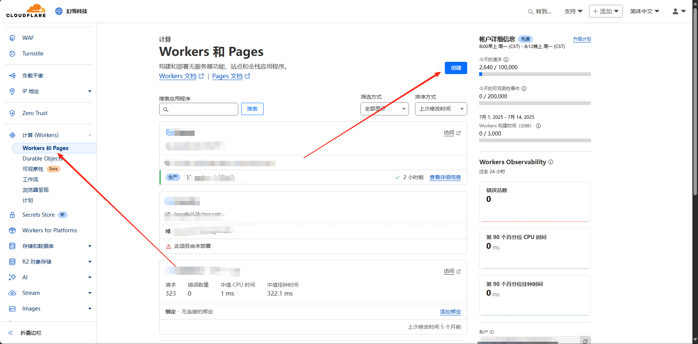Open the 添加 dropdown button
The width and height of the screenshot is (698, 344).
tap(606, 11)
